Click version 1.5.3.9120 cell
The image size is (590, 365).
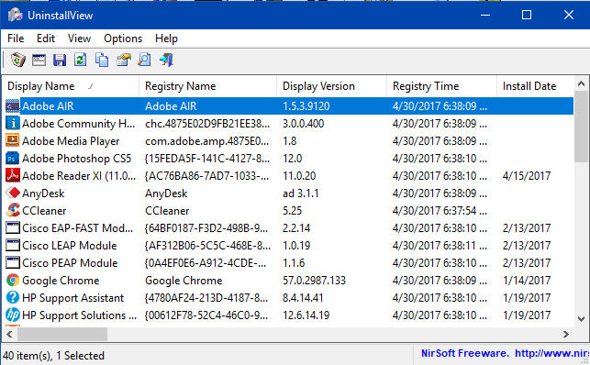coord(306,106)
